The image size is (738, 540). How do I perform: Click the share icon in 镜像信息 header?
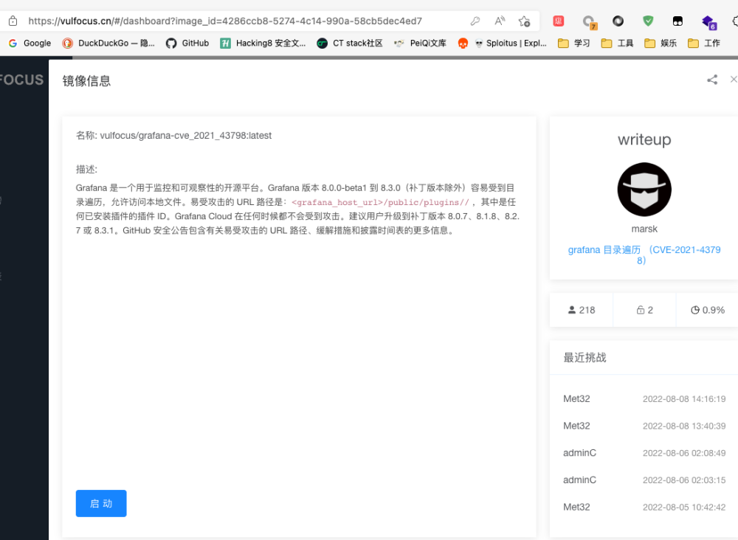pos(712,80)
